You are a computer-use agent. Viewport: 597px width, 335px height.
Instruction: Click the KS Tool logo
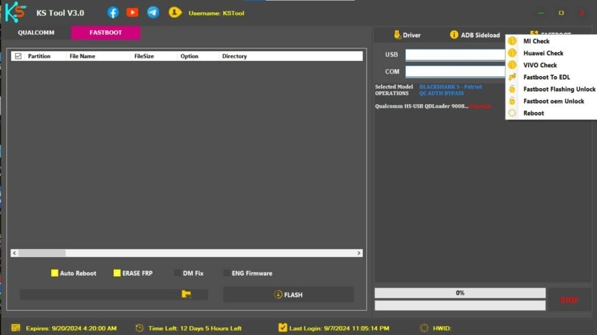(x=15, y=12)
